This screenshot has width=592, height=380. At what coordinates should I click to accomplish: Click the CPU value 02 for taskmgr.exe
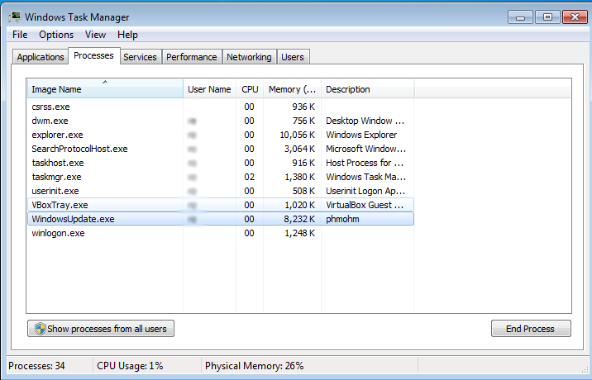pyautogui.click(x=249, y=177)
